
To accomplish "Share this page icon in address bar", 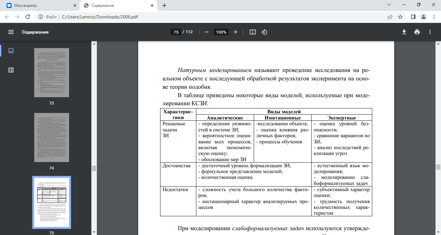I will click(390, 17).
